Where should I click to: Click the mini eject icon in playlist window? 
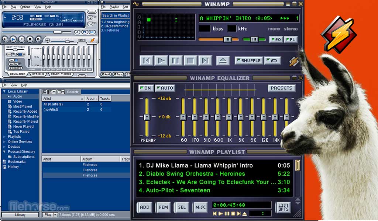[245, 214]
